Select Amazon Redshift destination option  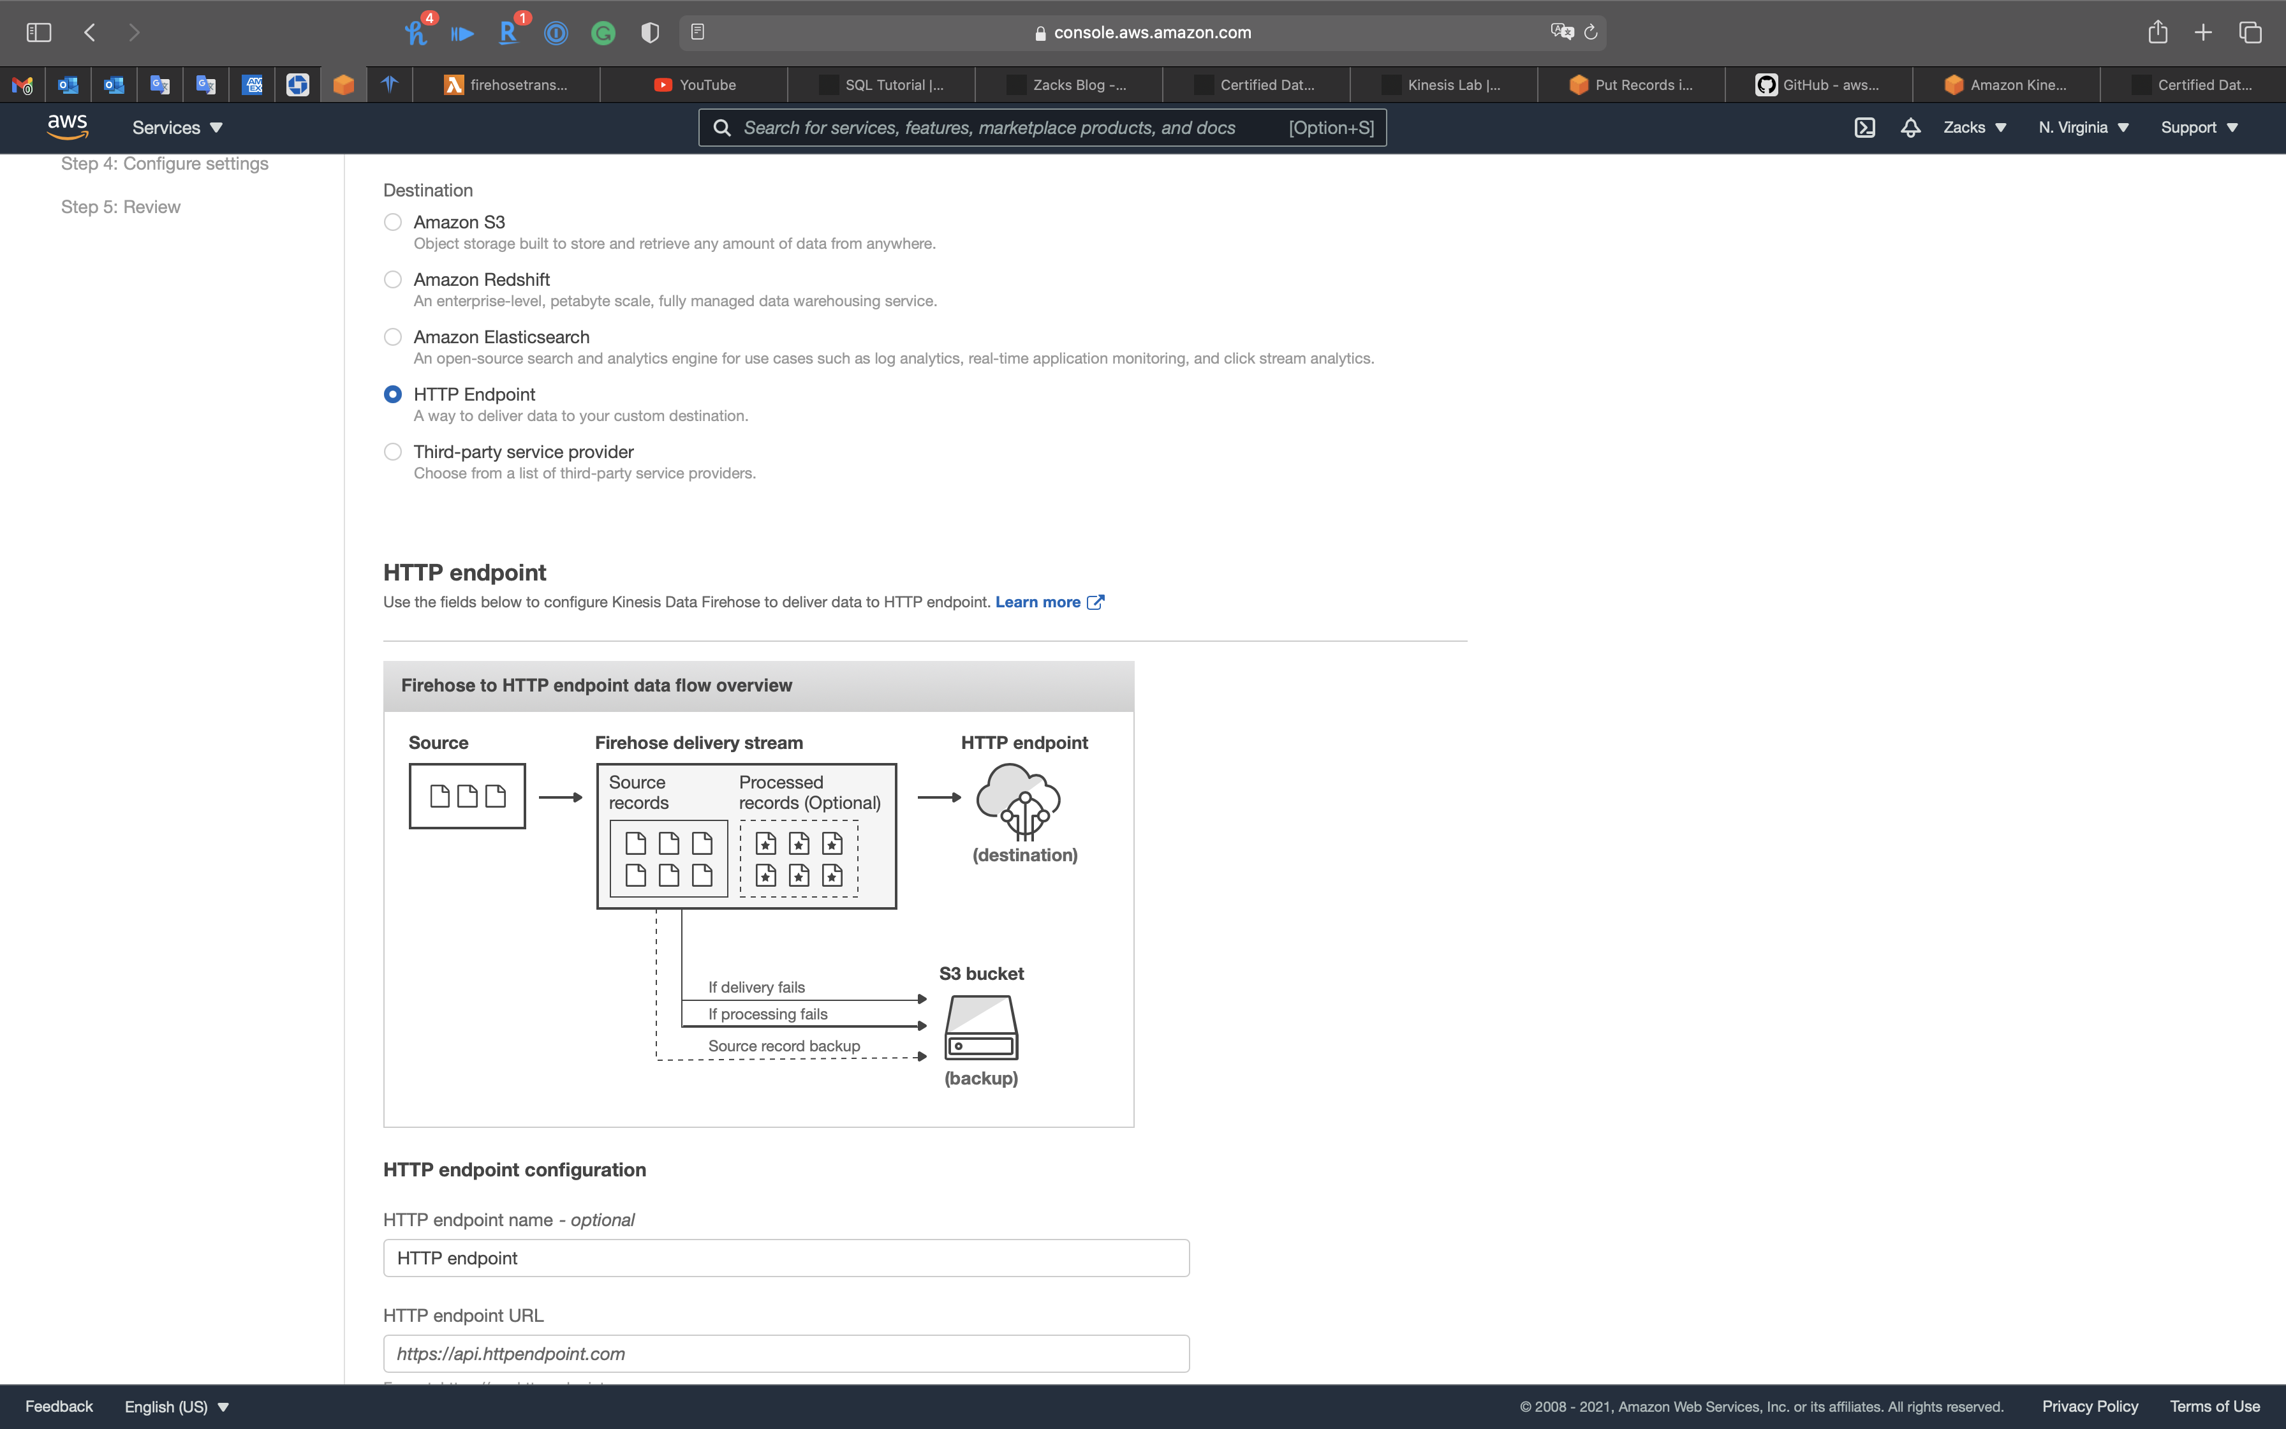point(393,280)
